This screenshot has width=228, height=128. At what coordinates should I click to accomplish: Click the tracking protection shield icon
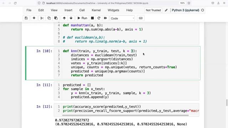(39, 3)
